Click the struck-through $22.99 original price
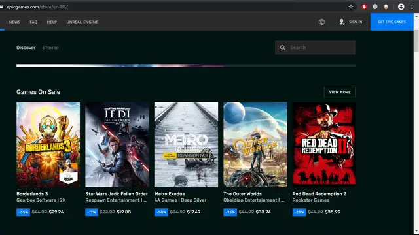 107,212
